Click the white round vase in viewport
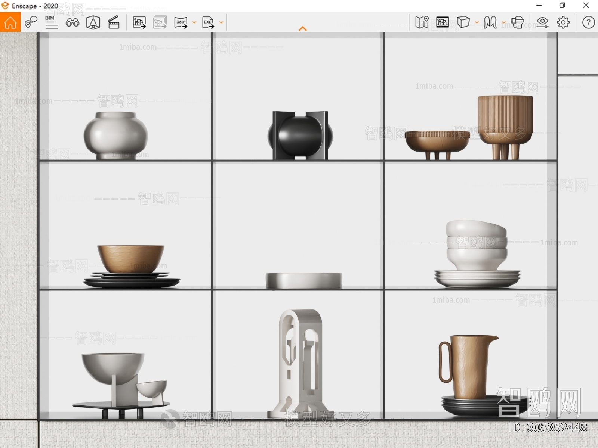598x448 pixels. [x=115, y=136]
